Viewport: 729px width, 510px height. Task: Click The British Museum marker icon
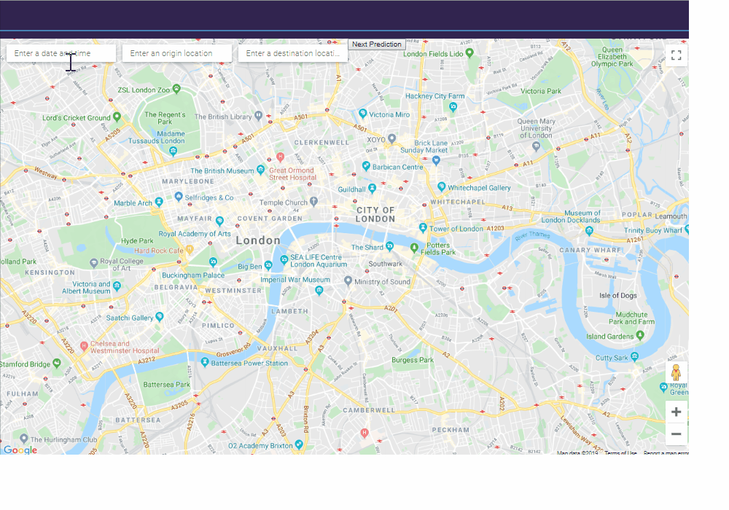pyautogui.click(x=261, y=170)
